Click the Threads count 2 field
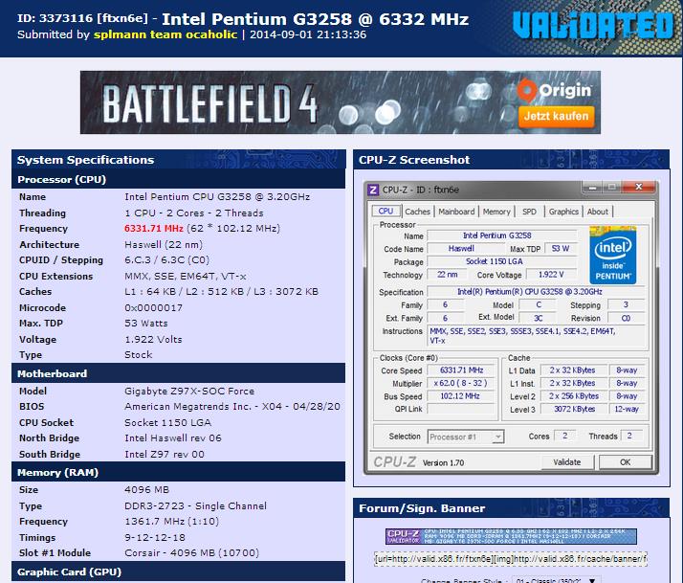The image size is (683, 583). (629, 436)
